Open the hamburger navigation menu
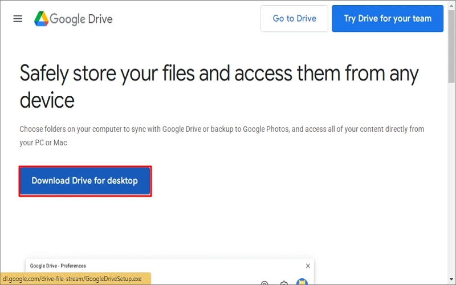This screenshot has width=456, height=285. (18, 19)
